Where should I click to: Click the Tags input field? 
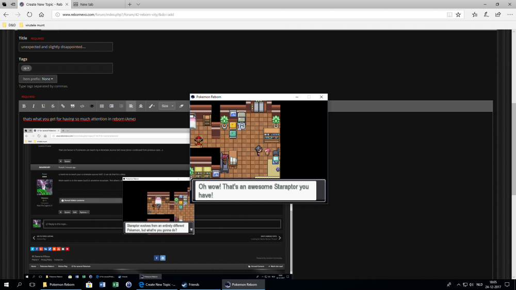[66, 68]
